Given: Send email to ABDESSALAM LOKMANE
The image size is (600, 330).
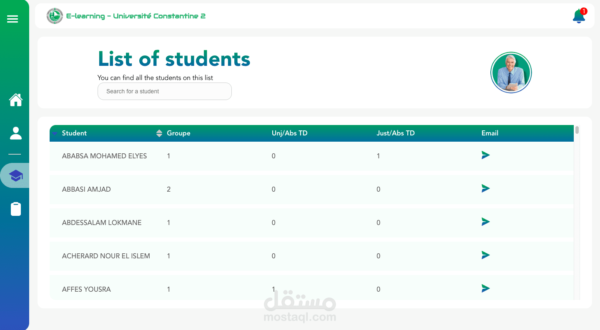Looking at the screenshot, I should click(485, 222).
